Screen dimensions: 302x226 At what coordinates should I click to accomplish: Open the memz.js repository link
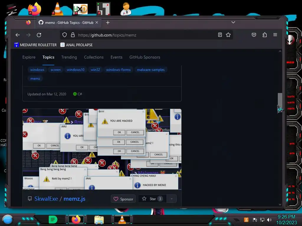click(x=74, y=199)
